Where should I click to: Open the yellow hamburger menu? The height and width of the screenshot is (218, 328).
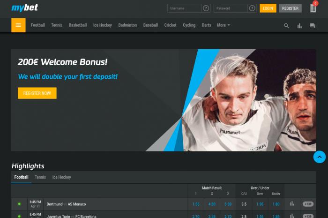point(18,25)
